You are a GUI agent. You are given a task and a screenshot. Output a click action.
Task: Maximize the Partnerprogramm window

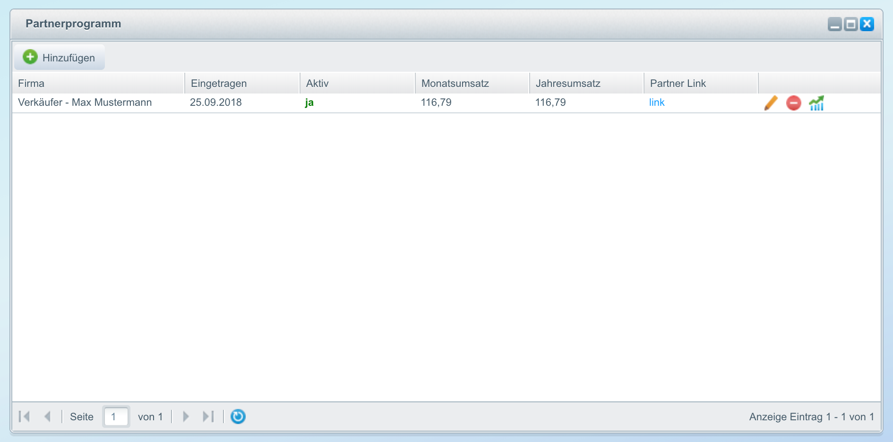coord(851,24)
